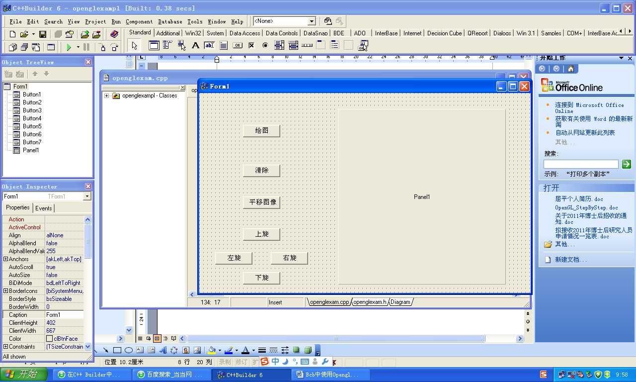Select the RadioButton component icon
The width and height of the screenshot is (636, 382).
[x=265, y=45]
